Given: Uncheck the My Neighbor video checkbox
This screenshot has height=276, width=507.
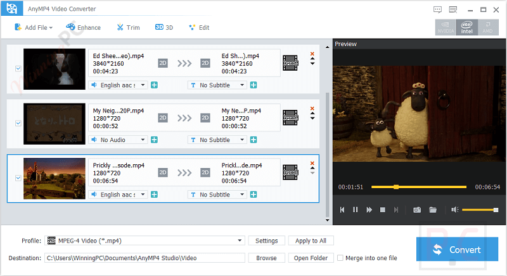Looking at the screenshot, I should click(x=18, y=123).
